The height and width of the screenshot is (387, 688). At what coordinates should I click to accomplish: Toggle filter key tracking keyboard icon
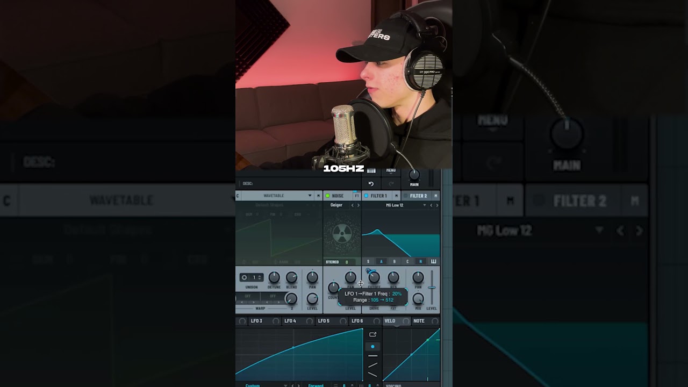point(433,262)
